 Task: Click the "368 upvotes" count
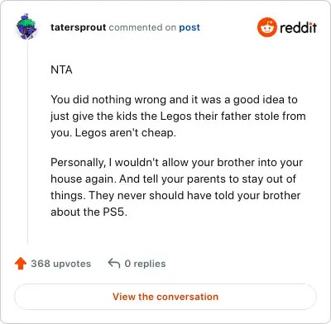[60, 264]
